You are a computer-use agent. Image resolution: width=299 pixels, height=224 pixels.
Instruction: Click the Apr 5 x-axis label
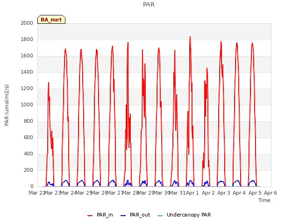[x=255, y=193]
